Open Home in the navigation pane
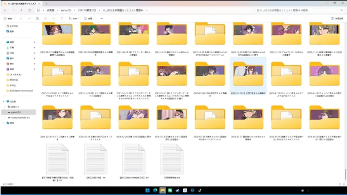The image size is (347, 195). click(x=12, y=26)
